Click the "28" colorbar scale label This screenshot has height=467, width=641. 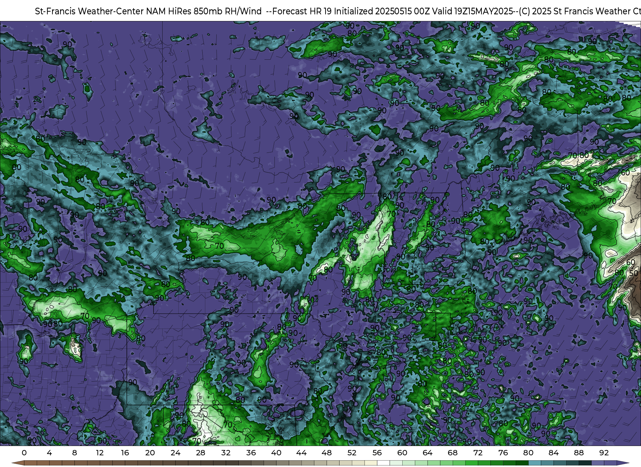pyautogui.click(x=201, y=453)
